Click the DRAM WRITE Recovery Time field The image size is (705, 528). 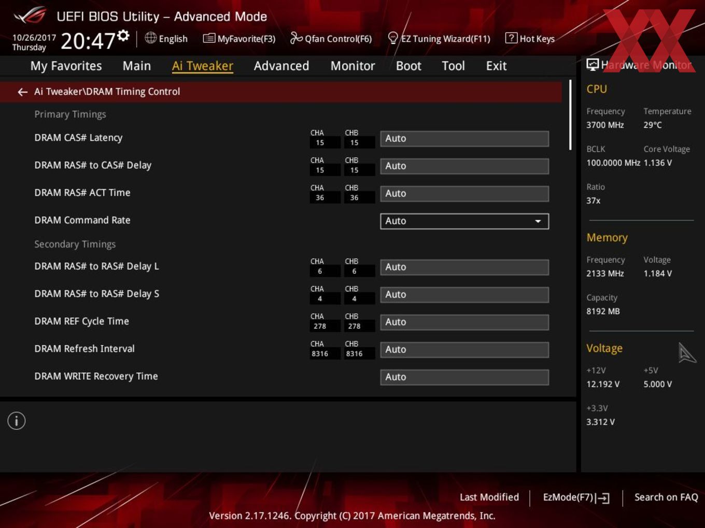pos(464,377)
